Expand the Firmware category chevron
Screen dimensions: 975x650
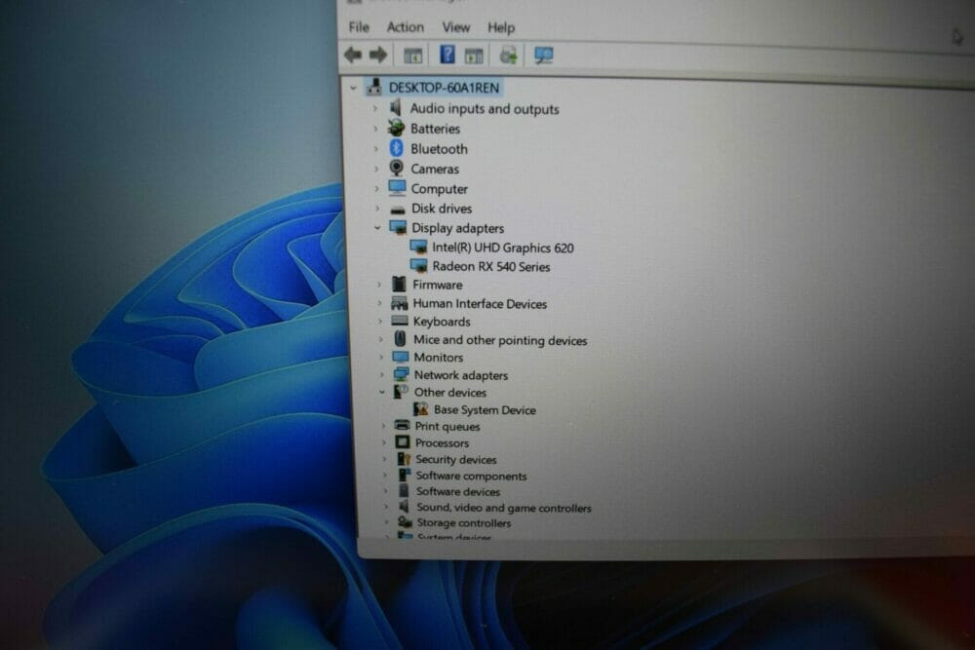click(x=379, y=285)
